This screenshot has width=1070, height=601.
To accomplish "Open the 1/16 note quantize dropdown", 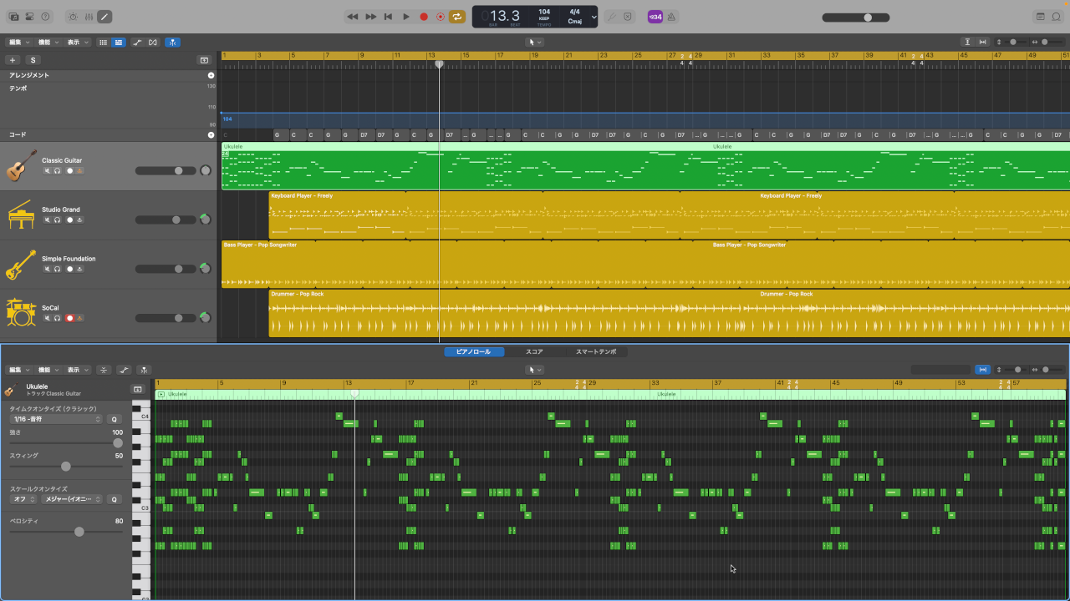I will pos(55,419).
